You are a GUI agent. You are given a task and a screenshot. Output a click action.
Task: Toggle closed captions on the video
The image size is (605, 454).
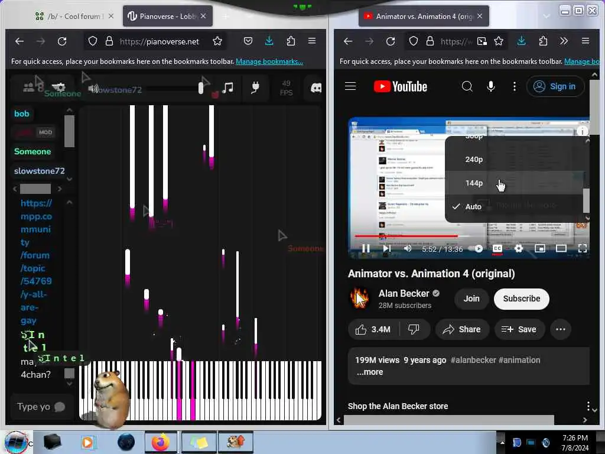pyautogui.click(x=497, y=249)
